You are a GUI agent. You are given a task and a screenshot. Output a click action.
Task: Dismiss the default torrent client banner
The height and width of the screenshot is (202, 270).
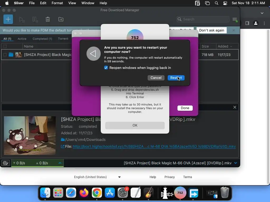234,30
